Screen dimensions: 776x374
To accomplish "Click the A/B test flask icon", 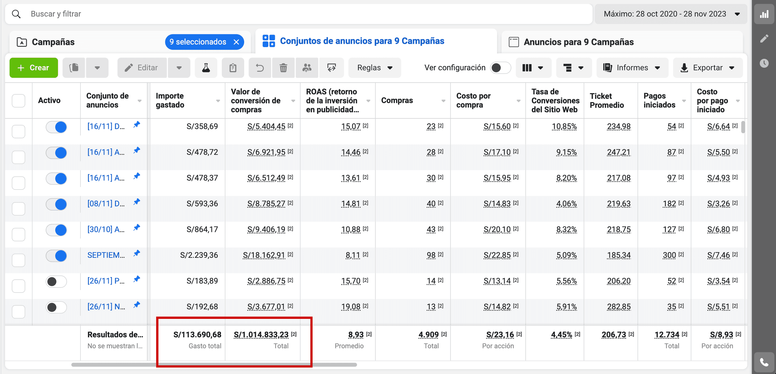I will [x=206, y=68].
